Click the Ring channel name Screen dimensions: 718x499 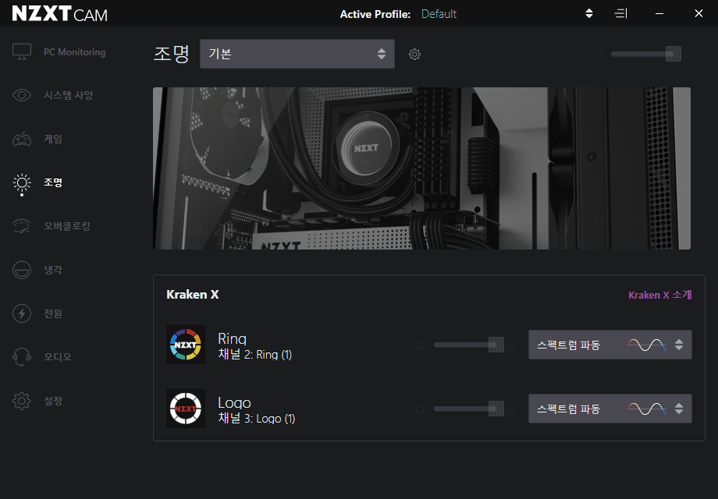pos(232,338)
